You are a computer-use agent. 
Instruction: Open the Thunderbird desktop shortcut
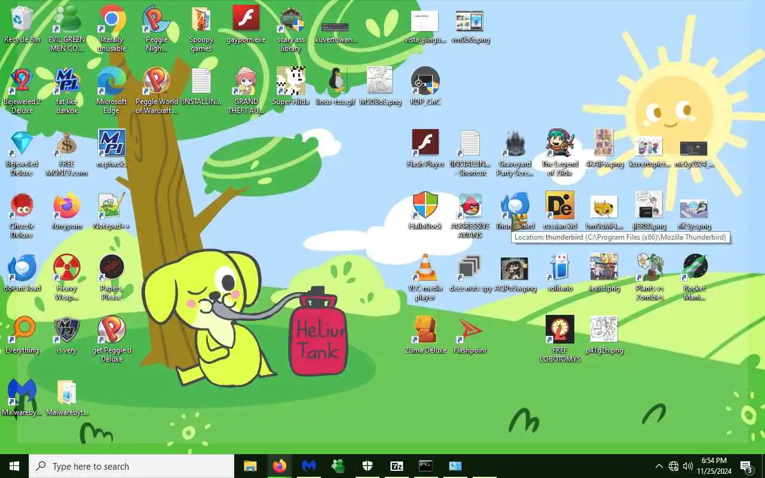point(515,212)
